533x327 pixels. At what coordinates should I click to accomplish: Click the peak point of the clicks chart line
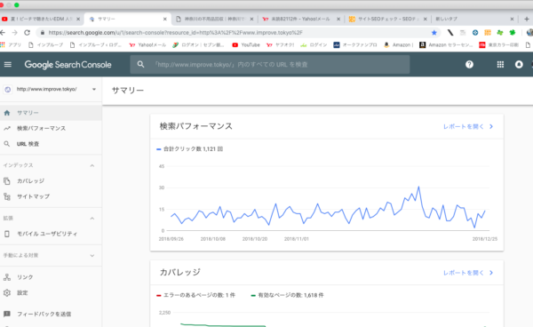[x=418, y=187]
